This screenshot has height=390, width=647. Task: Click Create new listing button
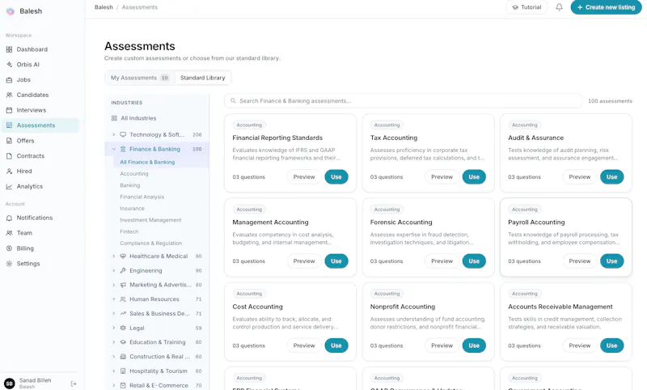click(x=606, y=7)
